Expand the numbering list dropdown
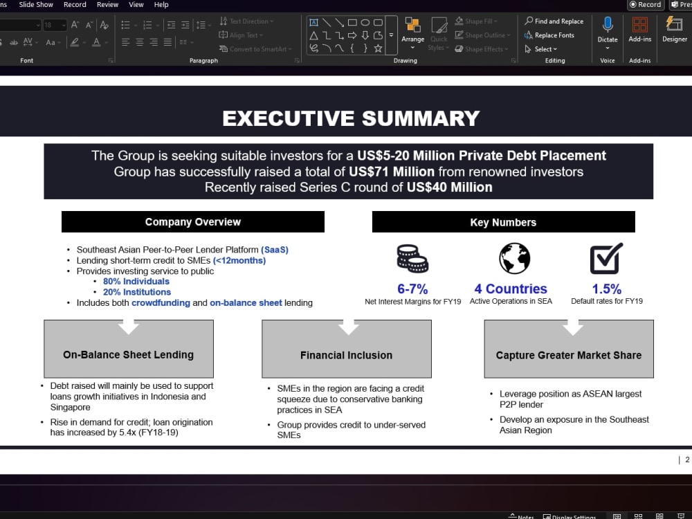 (x=157, y=25)
